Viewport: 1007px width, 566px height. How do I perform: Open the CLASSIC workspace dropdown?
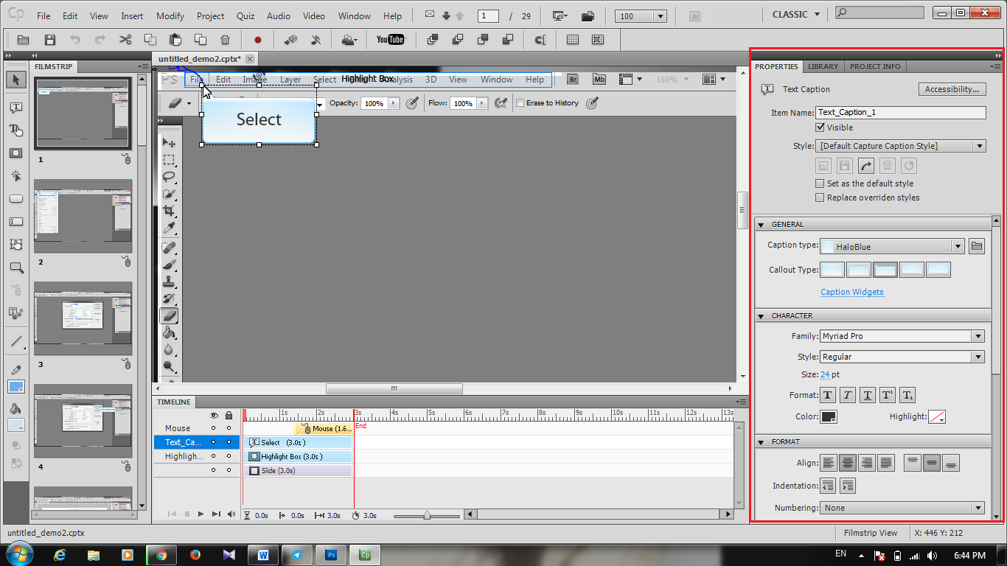point(795,15)
